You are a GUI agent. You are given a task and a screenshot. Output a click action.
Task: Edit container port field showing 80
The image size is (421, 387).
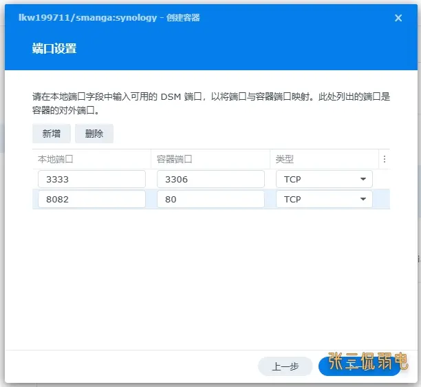tap(210, 199)
